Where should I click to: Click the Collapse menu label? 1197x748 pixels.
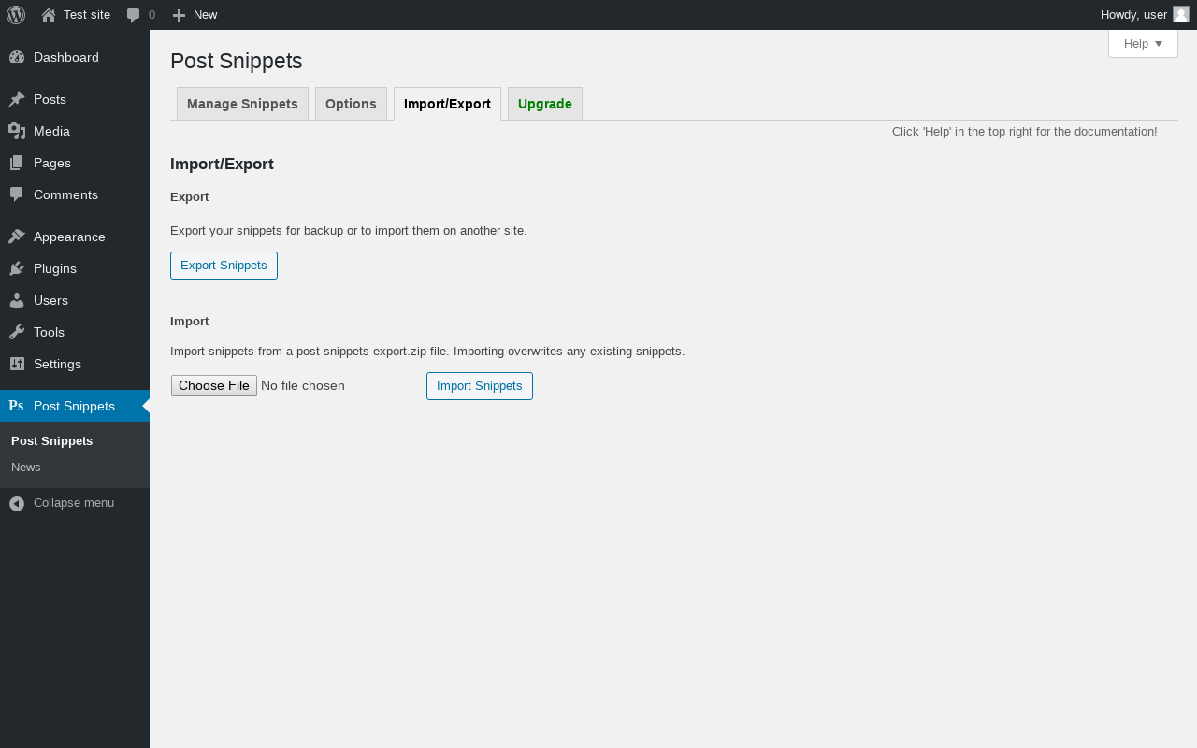pyautogui.click(x=74, y=503)
